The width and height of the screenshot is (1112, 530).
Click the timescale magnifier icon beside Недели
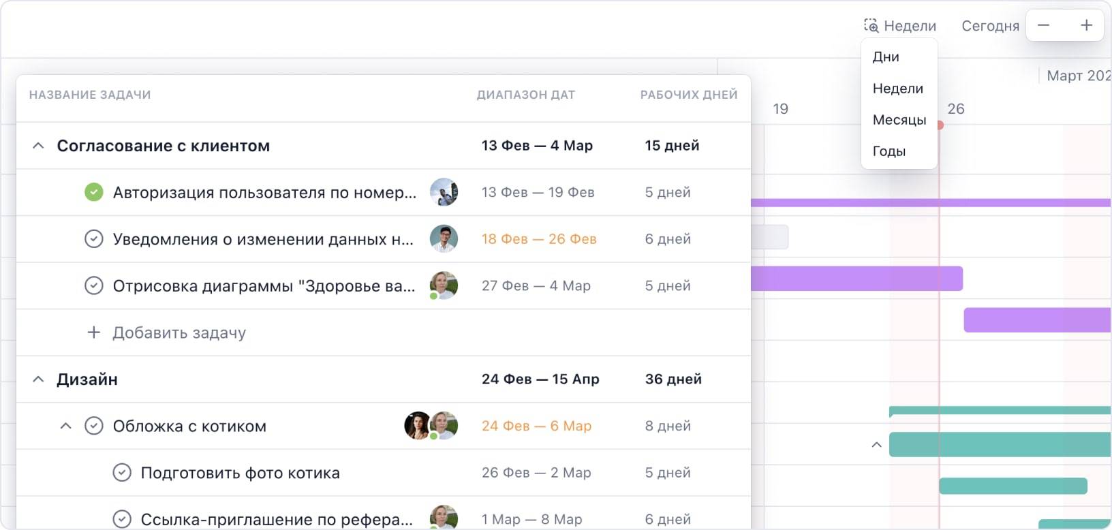click(x=871, y=26)
